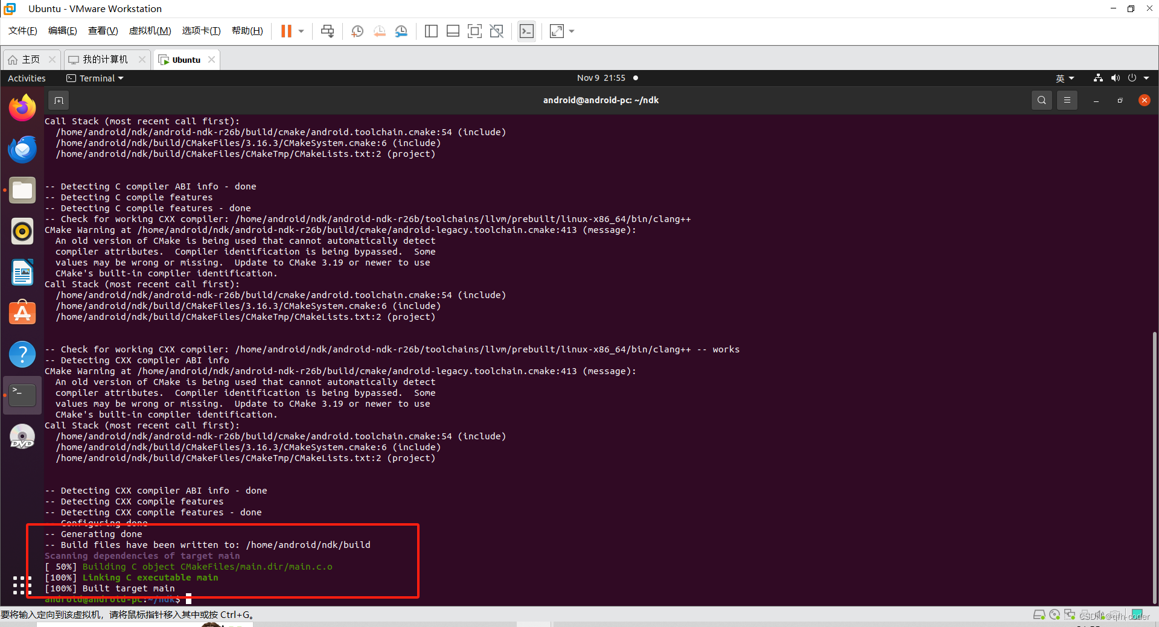Screen dimensions: 1159x627
Task: Open the 查看(V) menu
Action: pos(103,31)
